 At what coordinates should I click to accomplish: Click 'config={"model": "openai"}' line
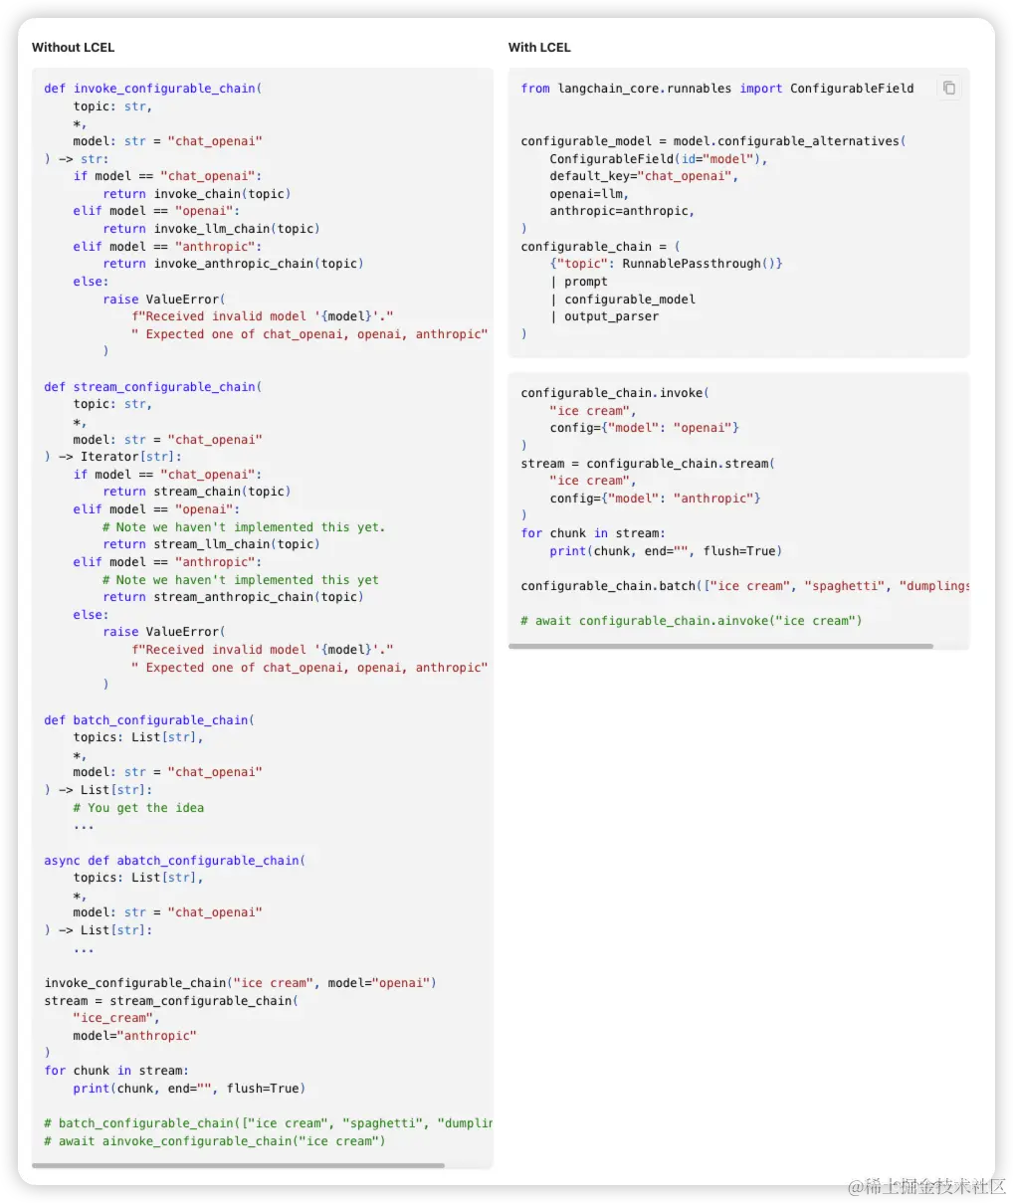pos(644,428)
